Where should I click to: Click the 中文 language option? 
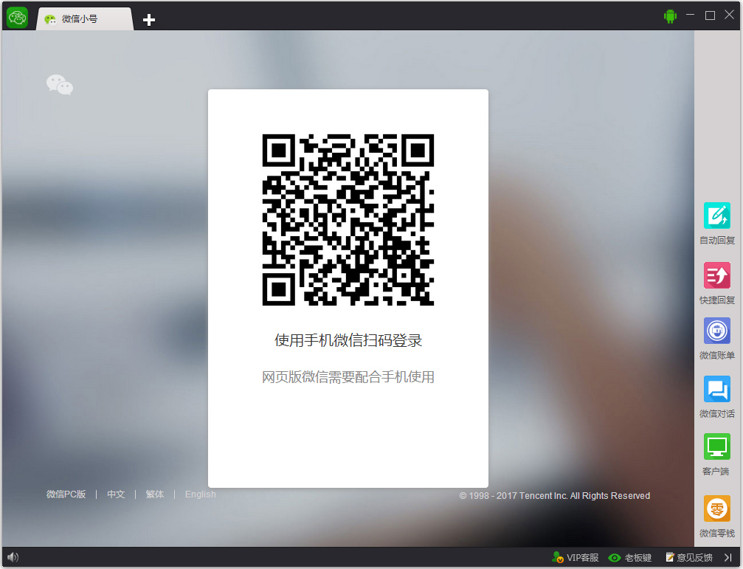coord(115,494)
